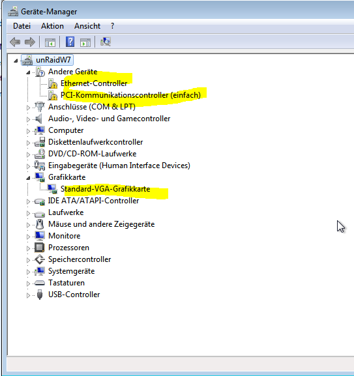Toggle the action pane toolbar icon

[x=85, y=42]
